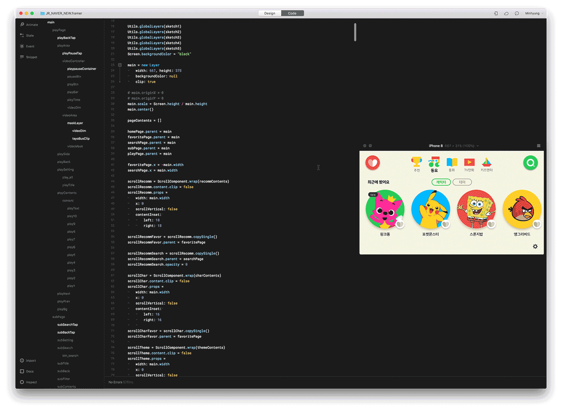
Task: Select the subBackTap layer
Action: point(66,332)
